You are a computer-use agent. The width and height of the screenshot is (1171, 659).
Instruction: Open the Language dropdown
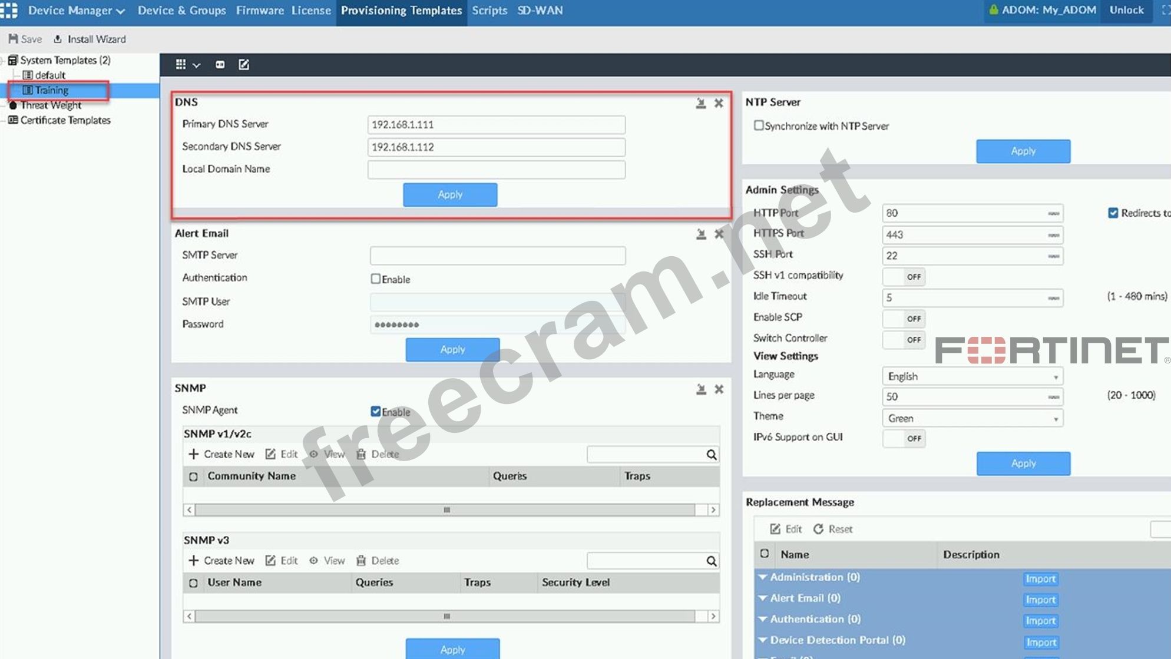[972, 376]
